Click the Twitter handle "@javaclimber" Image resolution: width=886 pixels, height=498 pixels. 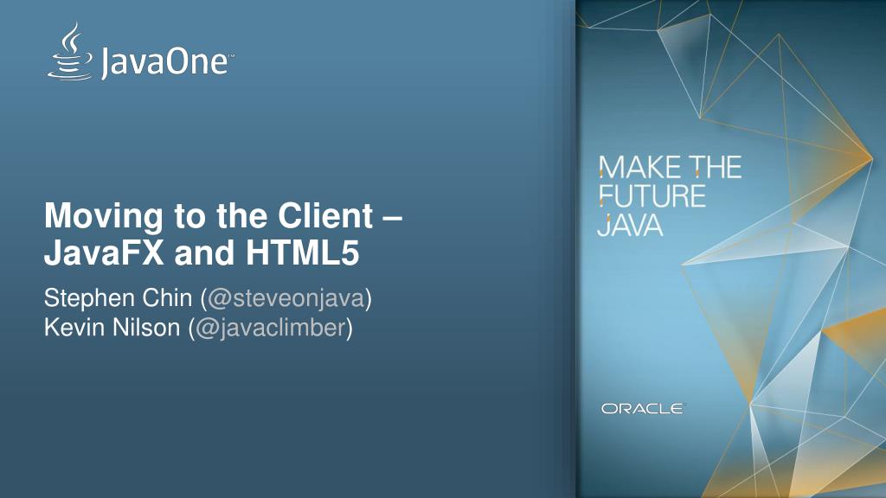pyautogui.click(x=271, y=328)
